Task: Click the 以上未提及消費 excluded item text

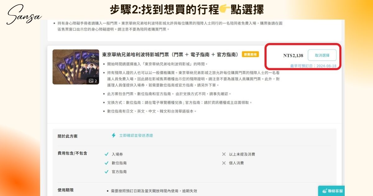Action: coord(242,154)
